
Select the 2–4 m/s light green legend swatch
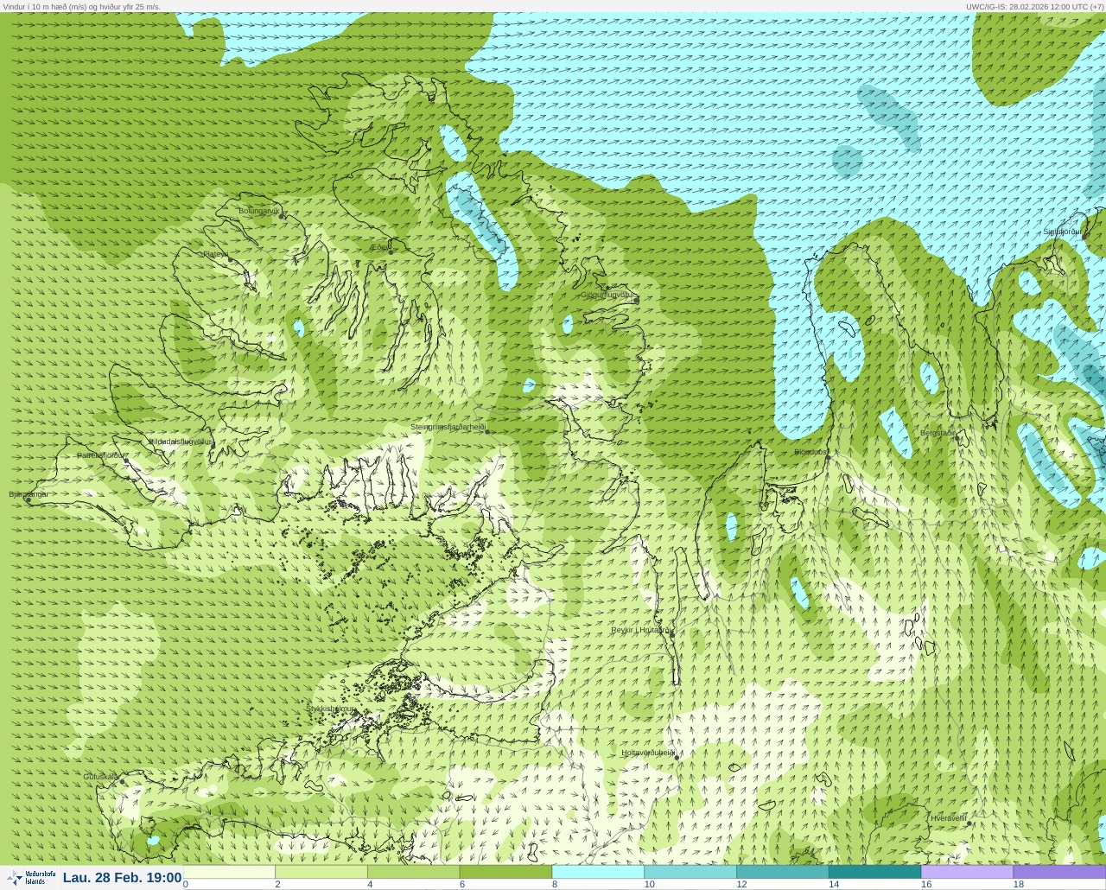tap(321, 872)
